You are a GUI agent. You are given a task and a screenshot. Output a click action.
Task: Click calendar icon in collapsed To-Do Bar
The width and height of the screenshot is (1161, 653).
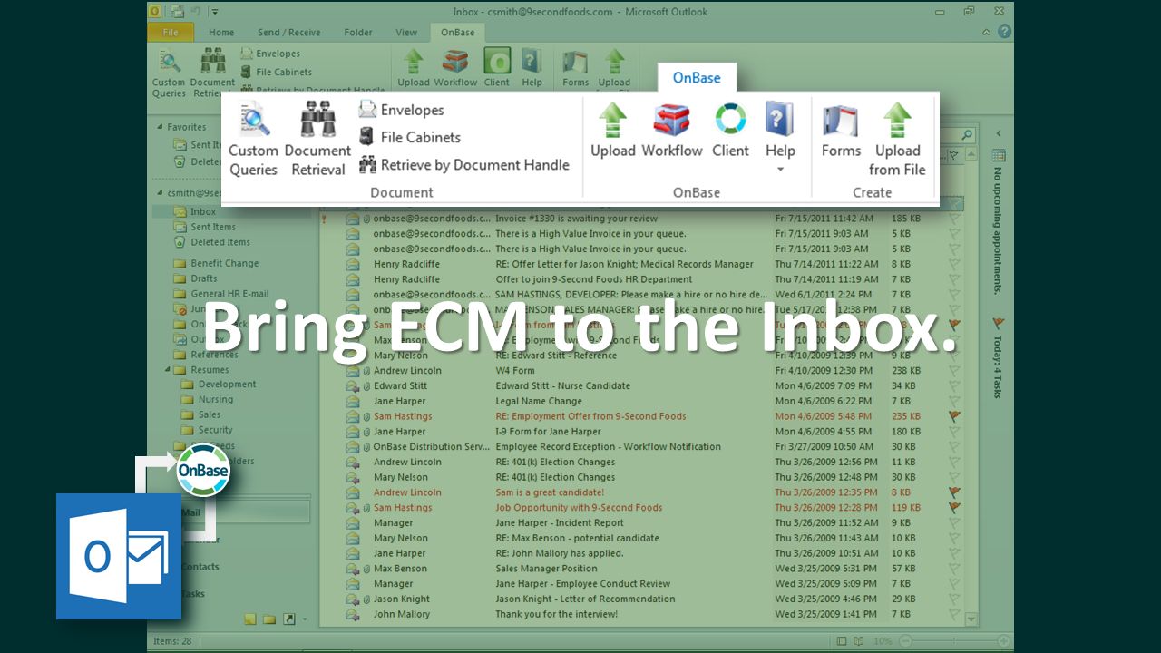coord(999,155)
